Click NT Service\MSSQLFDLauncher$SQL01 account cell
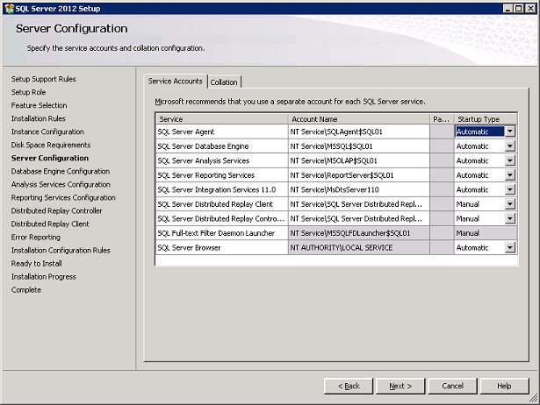This screenshot has width=540, height=405. [x=359, y=233]
